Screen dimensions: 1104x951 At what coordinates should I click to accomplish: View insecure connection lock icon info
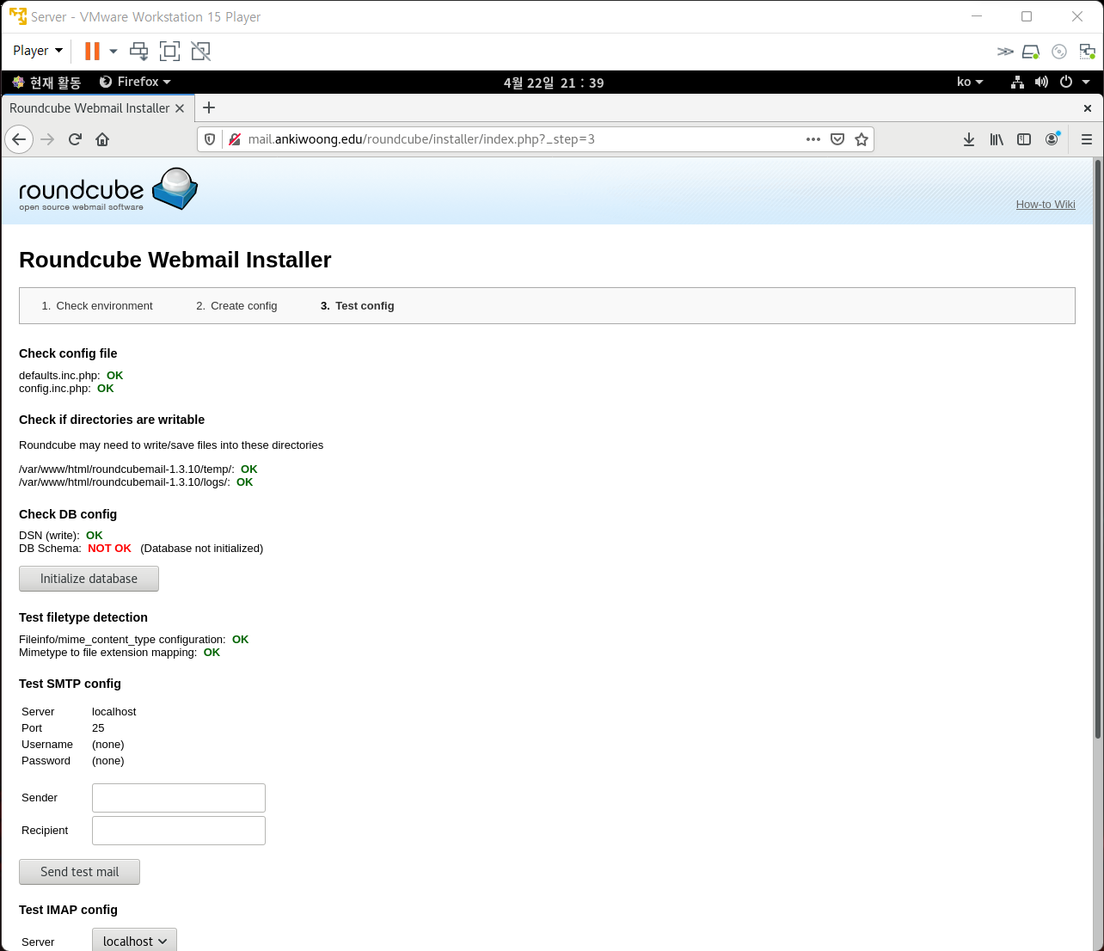pos(234,139)
